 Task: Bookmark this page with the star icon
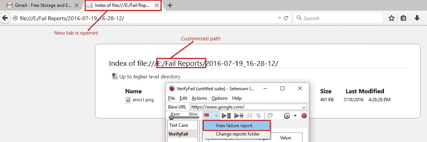tap(391, 18)
